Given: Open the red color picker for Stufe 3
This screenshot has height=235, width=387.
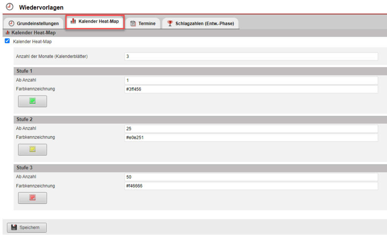Looking at the screenshot, I should point(33,198).
